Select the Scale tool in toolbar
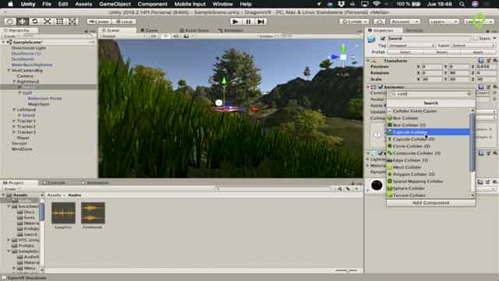 point(47,21)
